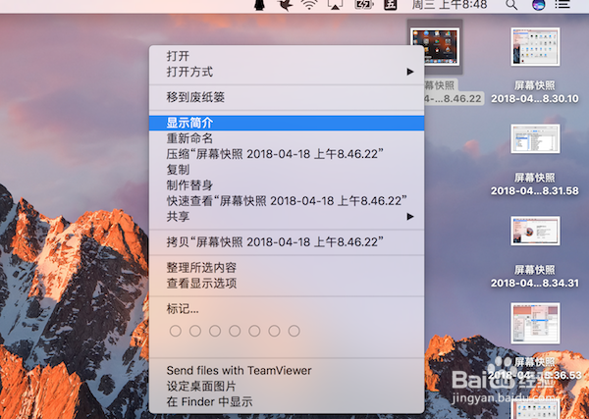Pick the fourth tag circle under 标记

[x=235, y=331]
